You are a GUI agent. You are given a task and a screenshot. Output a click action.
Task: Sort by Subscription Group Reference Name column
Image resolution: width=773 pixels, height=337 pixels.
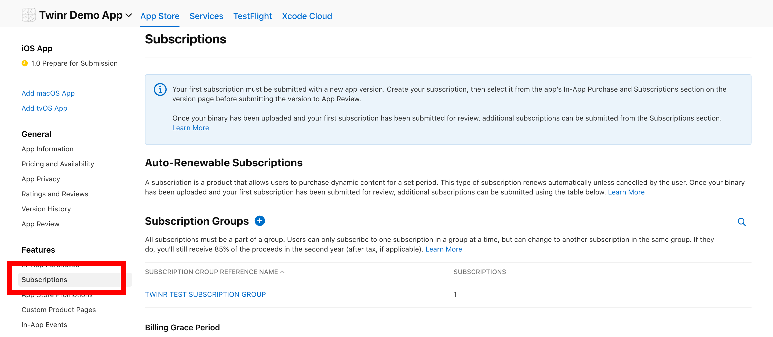coord(214,272)
